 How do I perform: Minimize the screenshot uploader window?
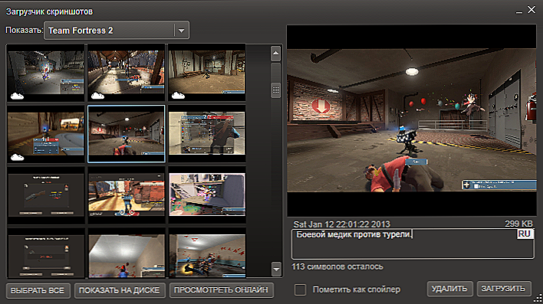[x=518, y=11]
